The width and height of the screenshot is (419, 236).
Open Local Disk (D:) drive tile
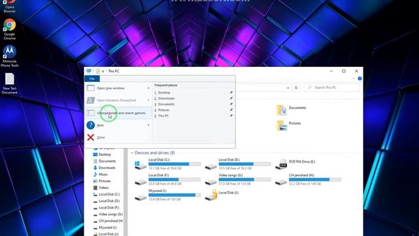click(x=238, y=164)
